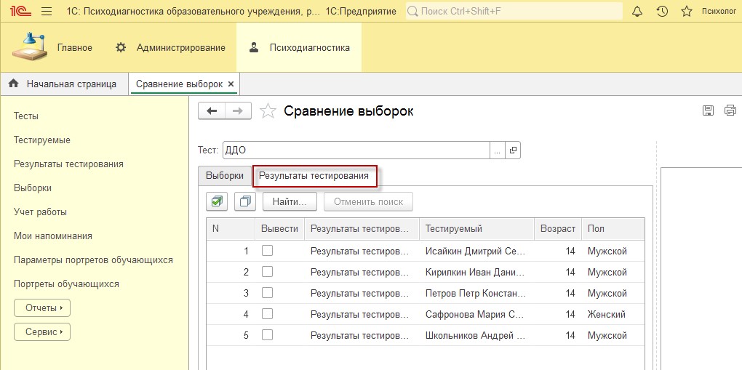This screenshot has height=370, width=742.
Task: Select cell Петров Петр Констан…
Action: [x=477, y=293]
